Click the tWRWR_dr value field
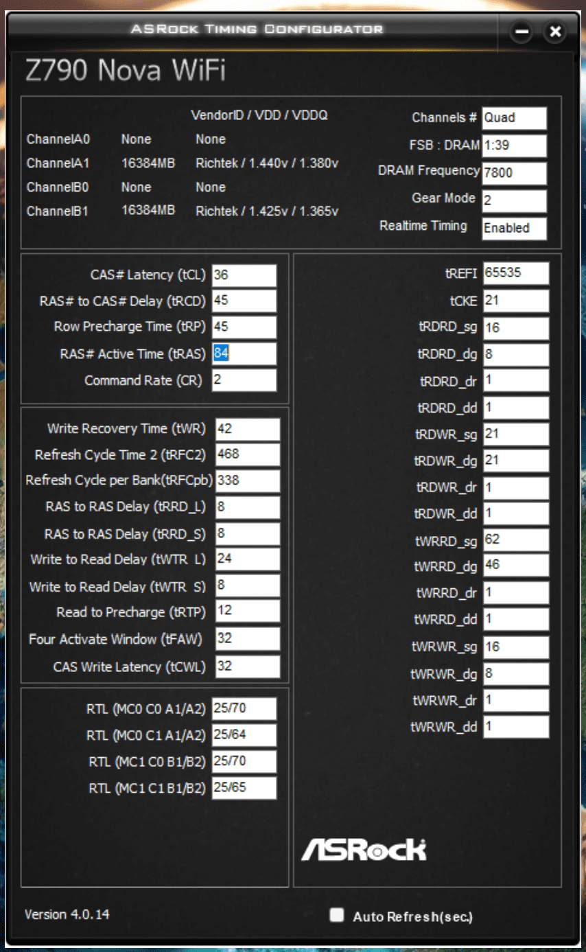Screen dimensions: 586x952 tap(516, 700)
